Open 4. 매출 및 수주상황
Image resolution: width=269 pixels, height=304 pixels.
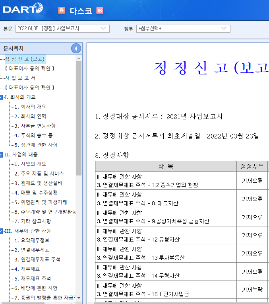pyautogui.click(x=36, y=193)
